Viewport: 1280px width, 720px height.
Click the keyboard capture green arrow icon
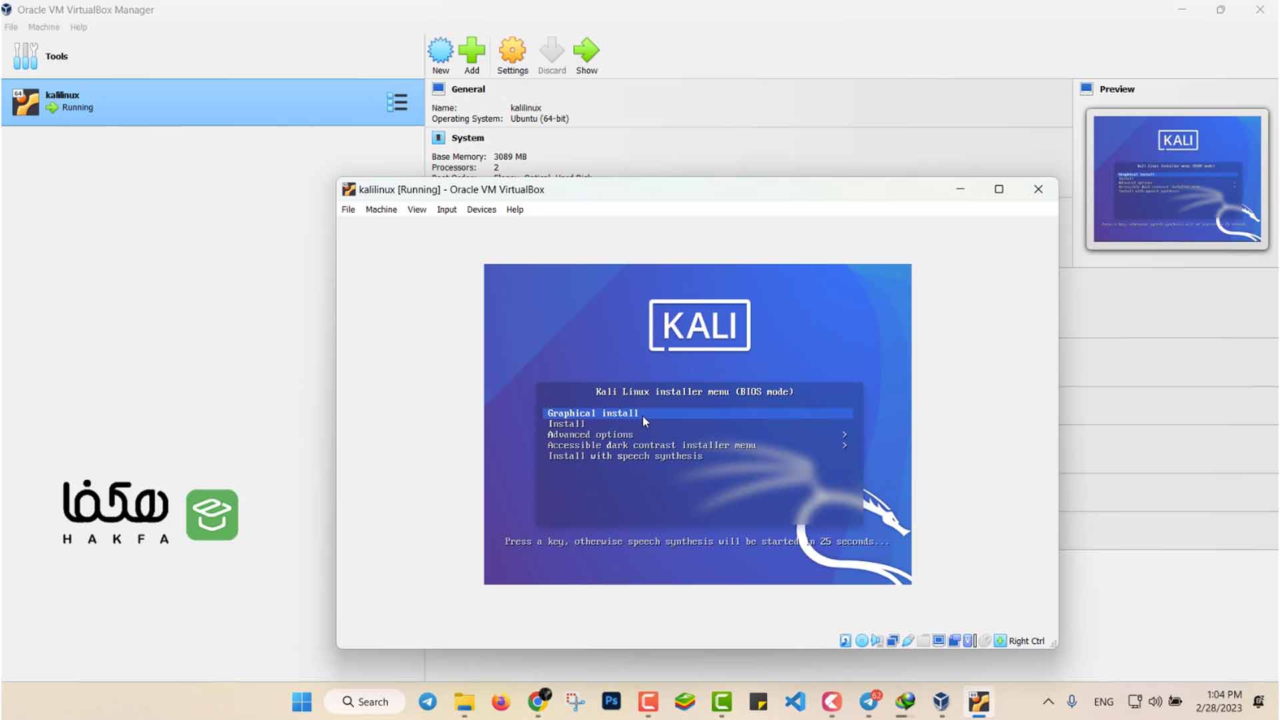[x=1000, y=641]
